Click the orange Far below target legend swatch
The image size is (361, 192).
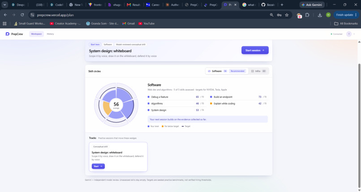coord(163,127)
